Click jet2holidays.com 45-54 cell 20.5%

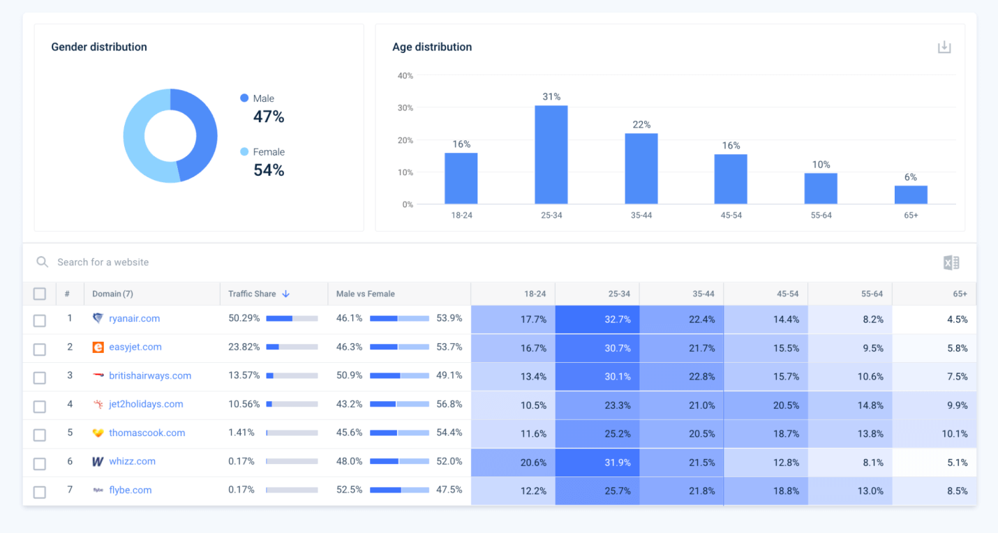766,405
